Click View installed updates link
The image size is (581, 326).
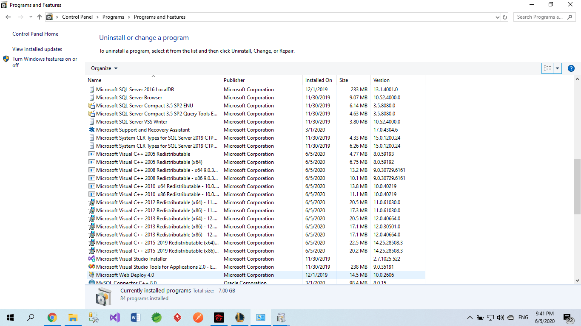pos(37,49)
